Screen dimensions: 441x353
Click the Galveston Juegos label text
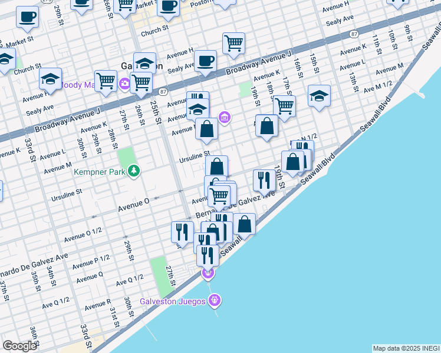pyautogui.click(x=173, y=301)
